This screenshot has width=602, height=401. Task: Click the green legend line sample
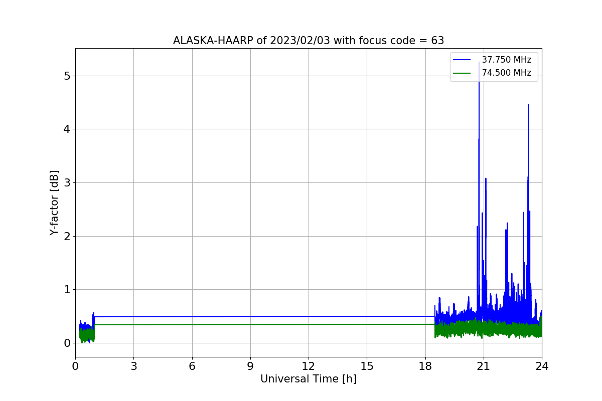(462, 73)
